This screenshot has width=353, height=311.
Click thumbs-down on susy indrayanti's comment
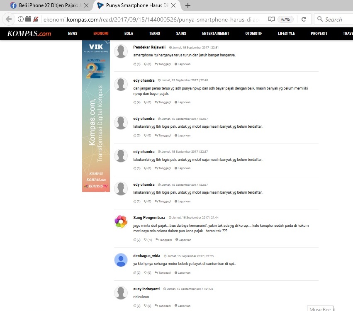pyautogui.click(x=145, y=306)
